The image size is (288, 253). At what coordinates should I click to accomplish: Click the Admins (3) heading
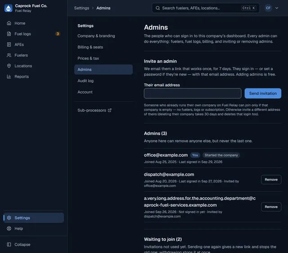[x=155, y=133]
